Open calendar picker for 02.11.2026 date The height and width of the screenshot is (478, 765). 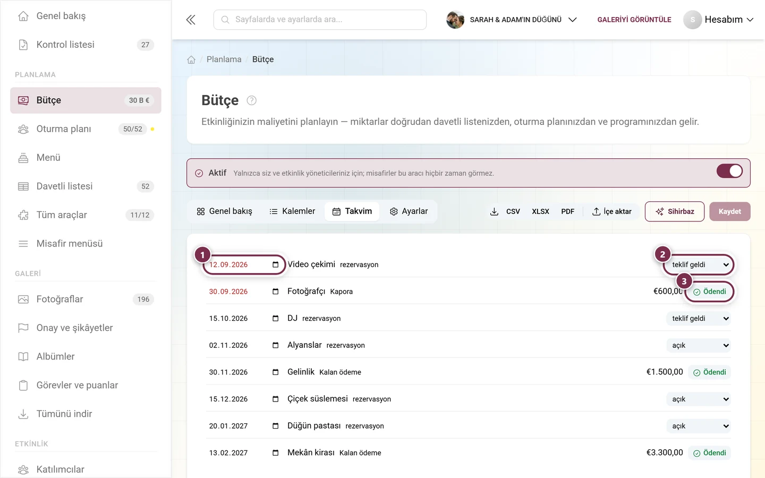pos(275,345)
